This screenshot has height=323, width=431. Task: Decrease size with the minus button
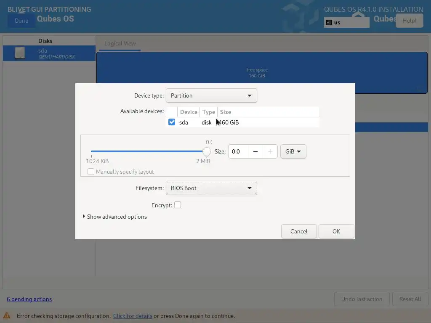(255, 151)
